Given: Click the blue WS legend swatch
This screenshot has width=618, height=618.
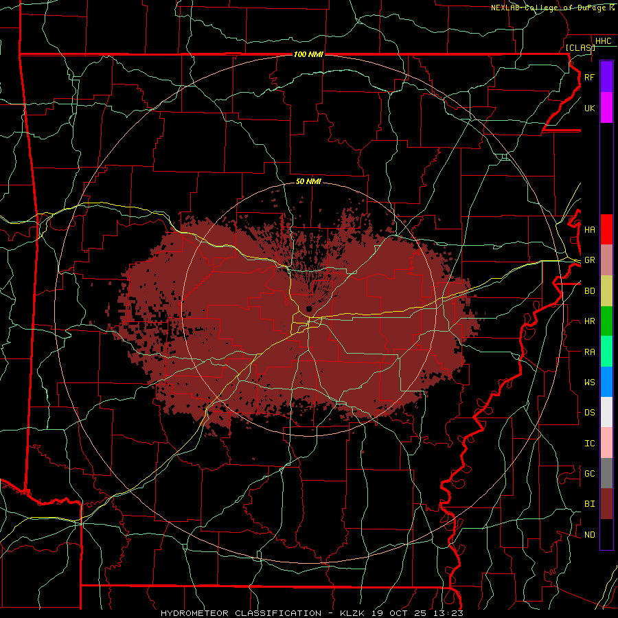Looking at the screenshot, I should point(606,382).
